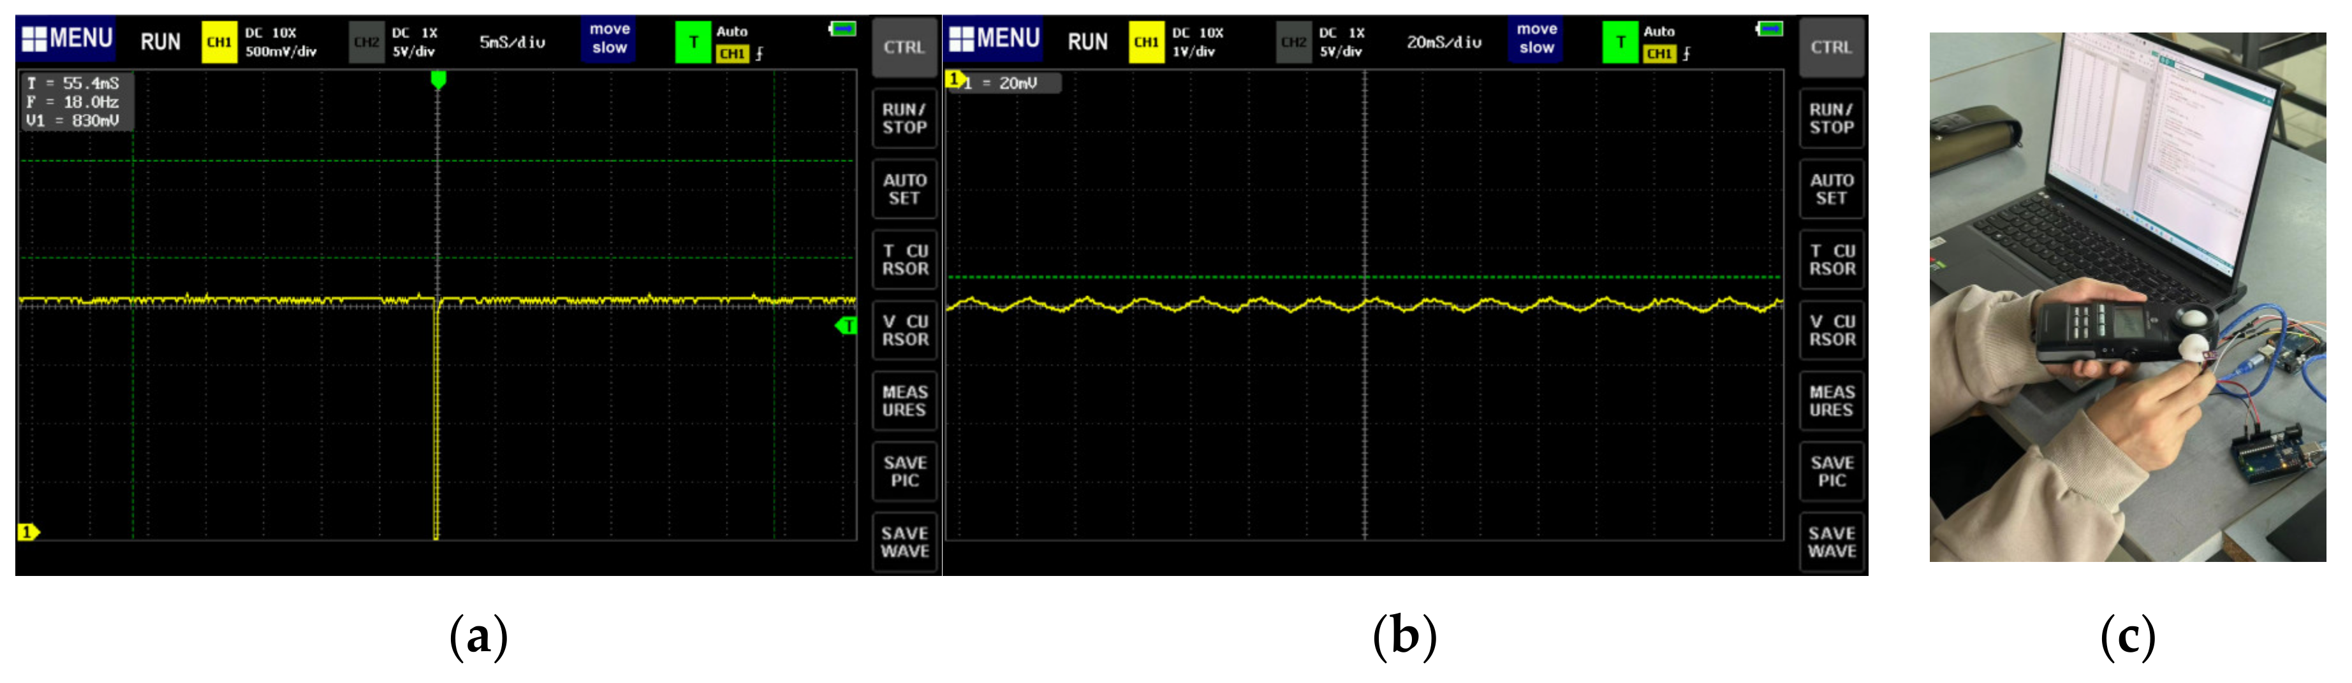Screen dimensions: 2352x683
Task: Toggle grey CH2 channel in panel (a)
Action: [366, 43]
